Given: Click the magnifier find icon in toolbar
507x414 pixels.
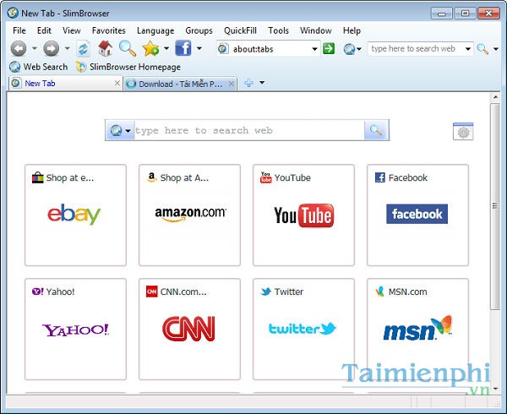Looking at the screenshot, I should point(127,48).
